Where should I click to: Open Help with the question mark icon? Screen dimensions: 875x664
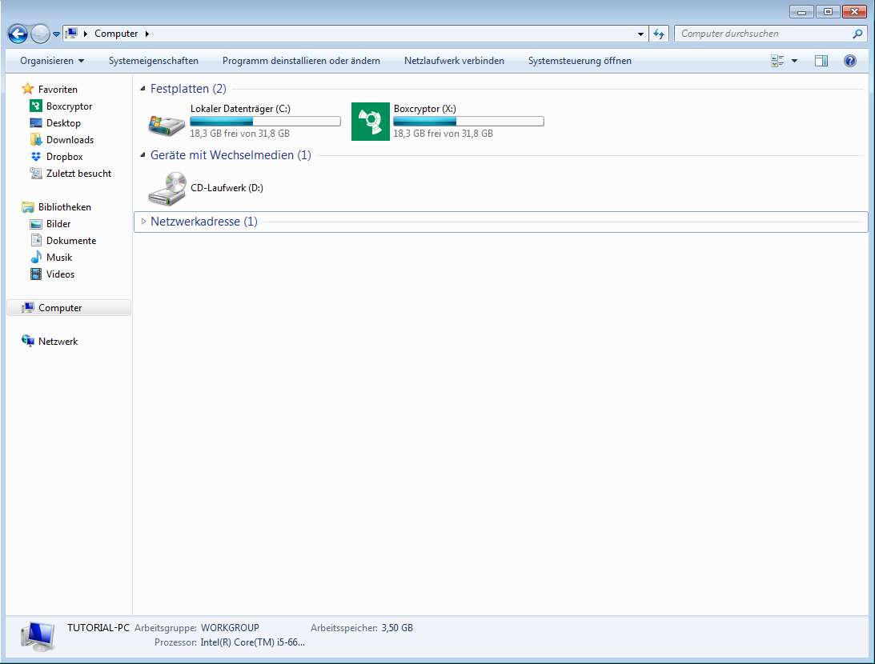[850, 61]
